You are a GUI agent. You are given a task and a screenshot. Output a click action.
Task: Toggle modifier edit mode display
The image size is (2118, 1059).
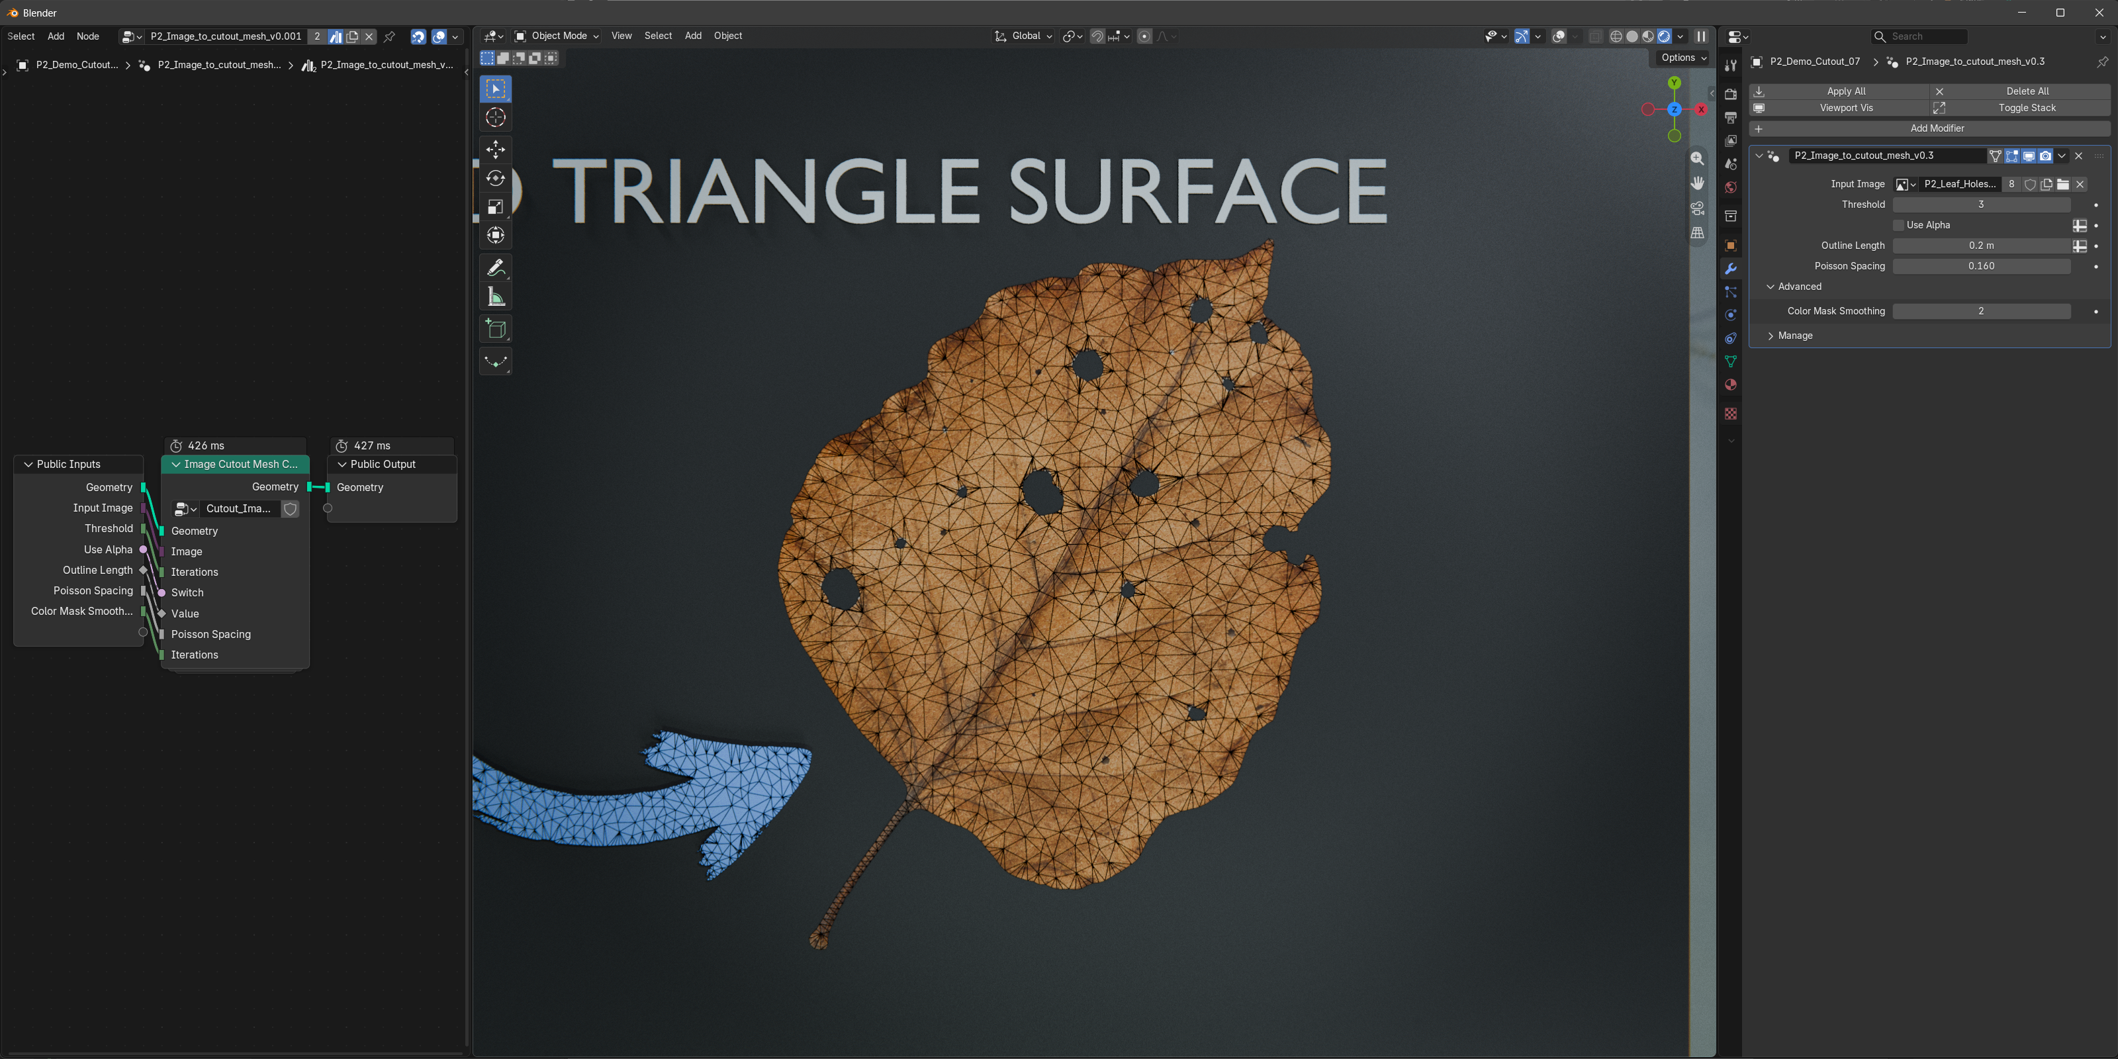click(2012, 156)
